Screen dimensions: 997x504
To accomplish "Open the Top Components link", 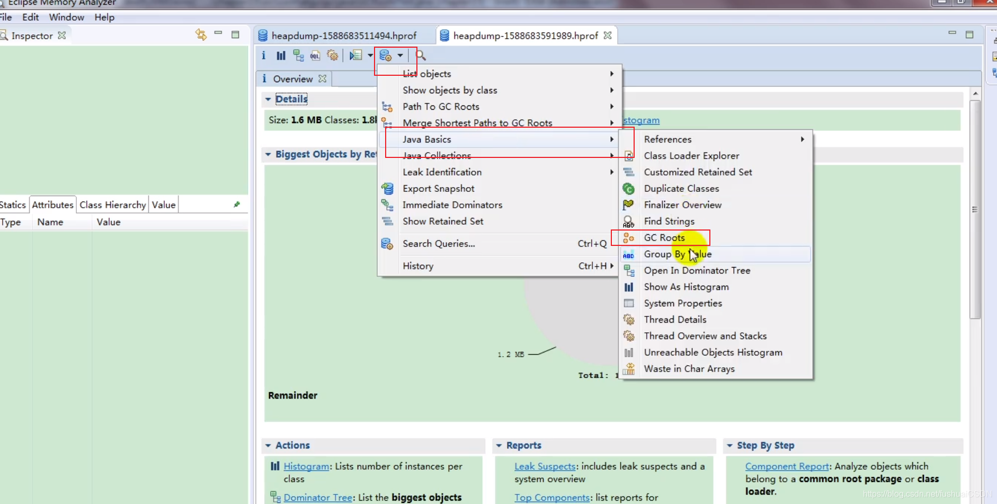I will point(552,498).
